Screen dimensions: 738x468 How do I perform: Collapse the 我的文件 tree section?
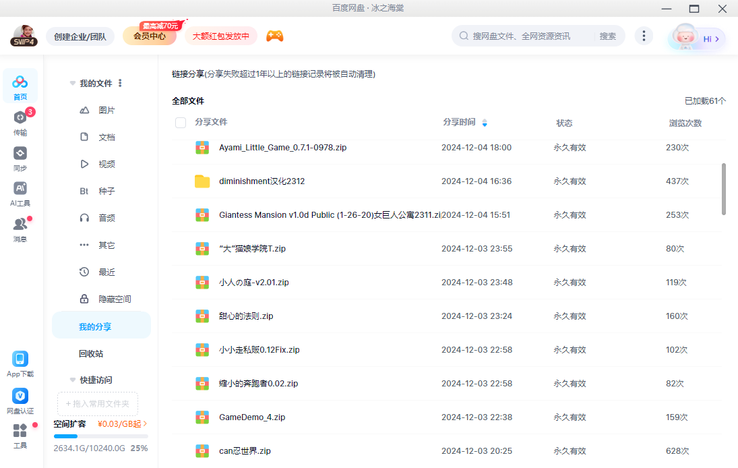(73, 84)
